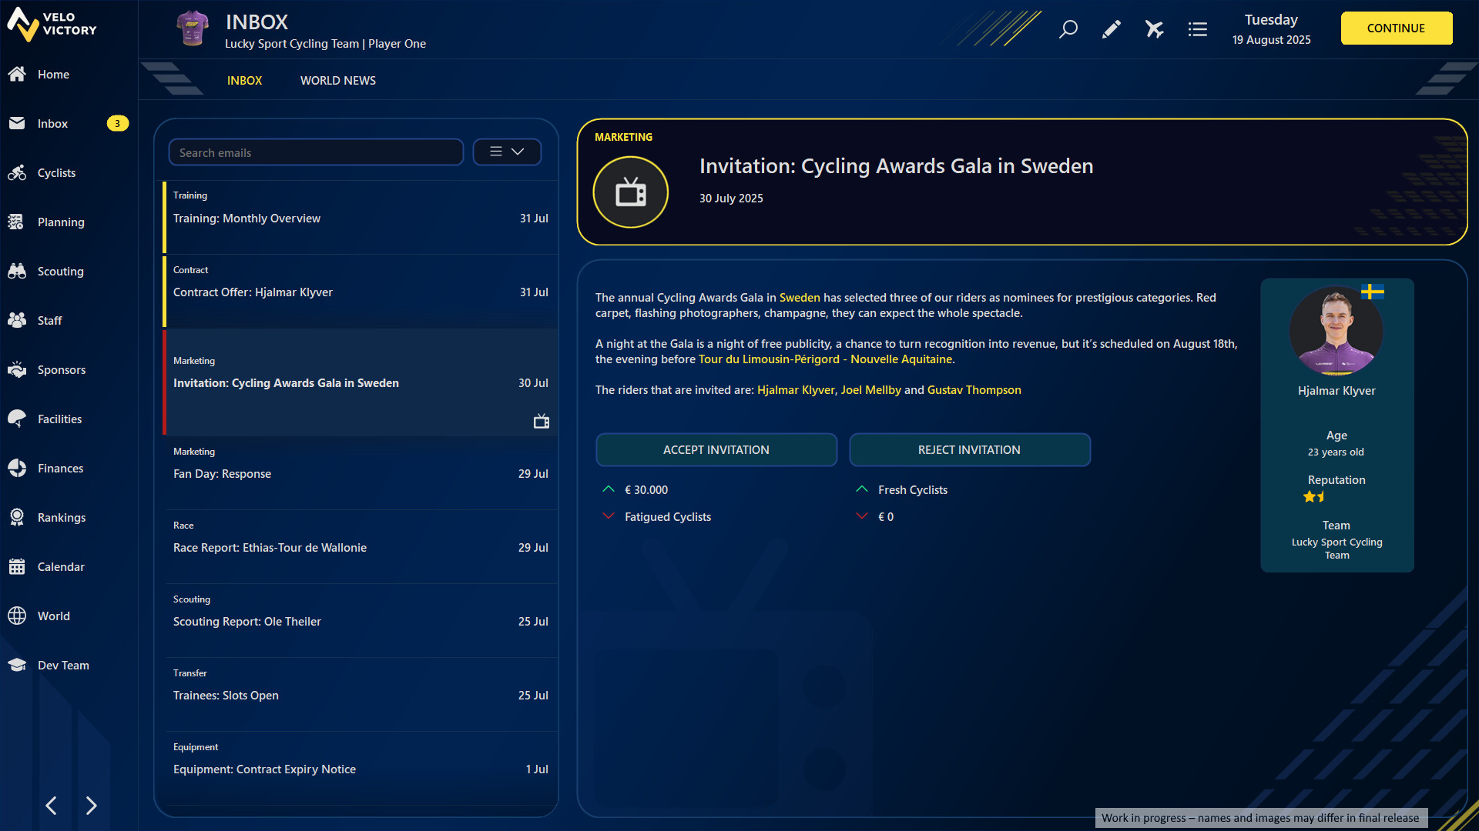Accept the Gala invitation
Image resolution: width=1479 pixels, height=831 pixels.
pyautogui.click(x=716, y=449)
